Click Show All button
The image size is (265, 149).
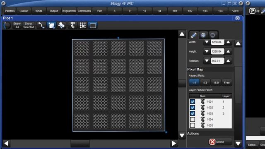point(17,26)
